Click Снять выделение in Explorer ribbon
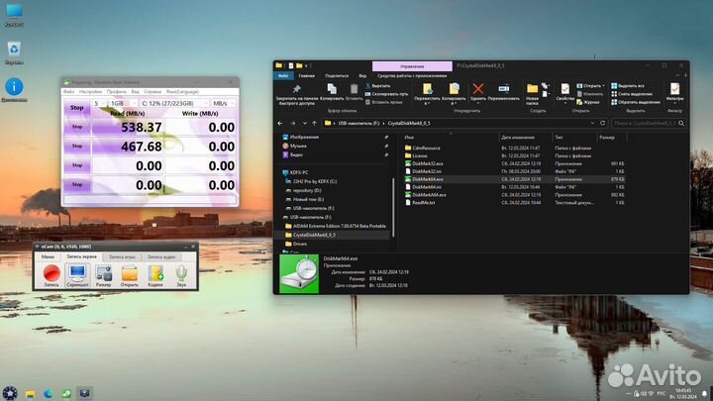This screenshot has width=713, height=401. click(632, 94)
